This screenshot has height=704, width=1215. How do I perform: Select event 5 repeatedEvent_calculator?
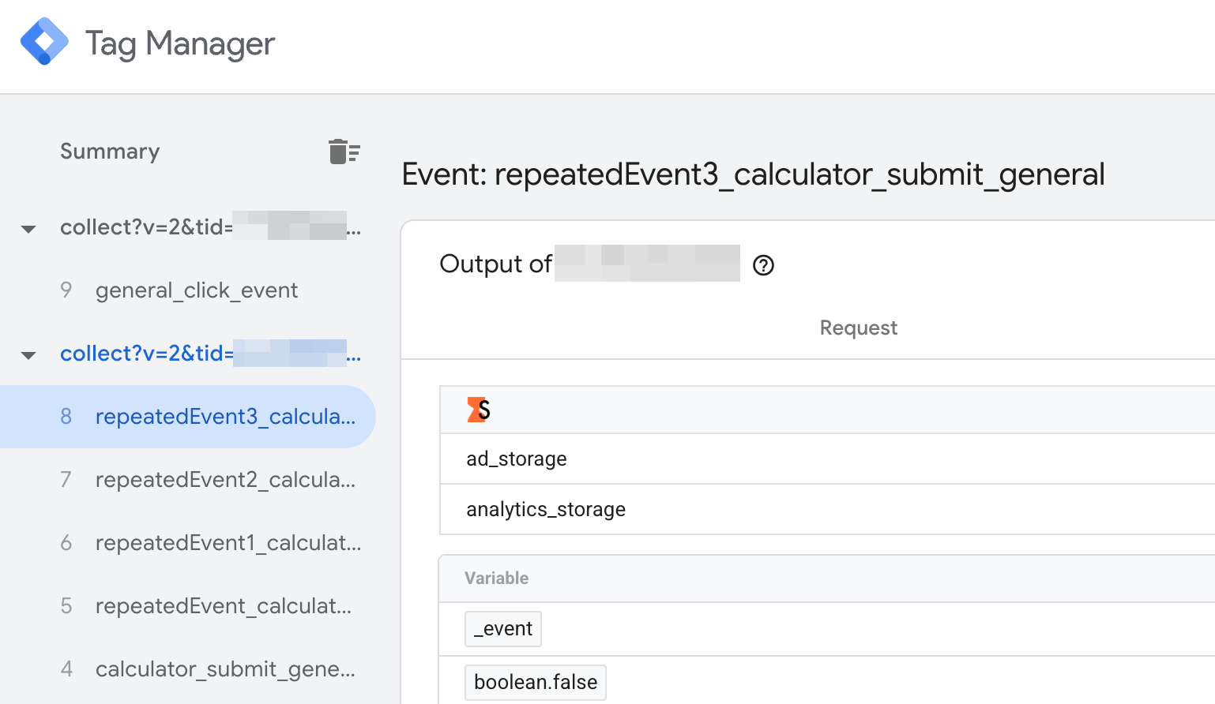pos(223,606)
